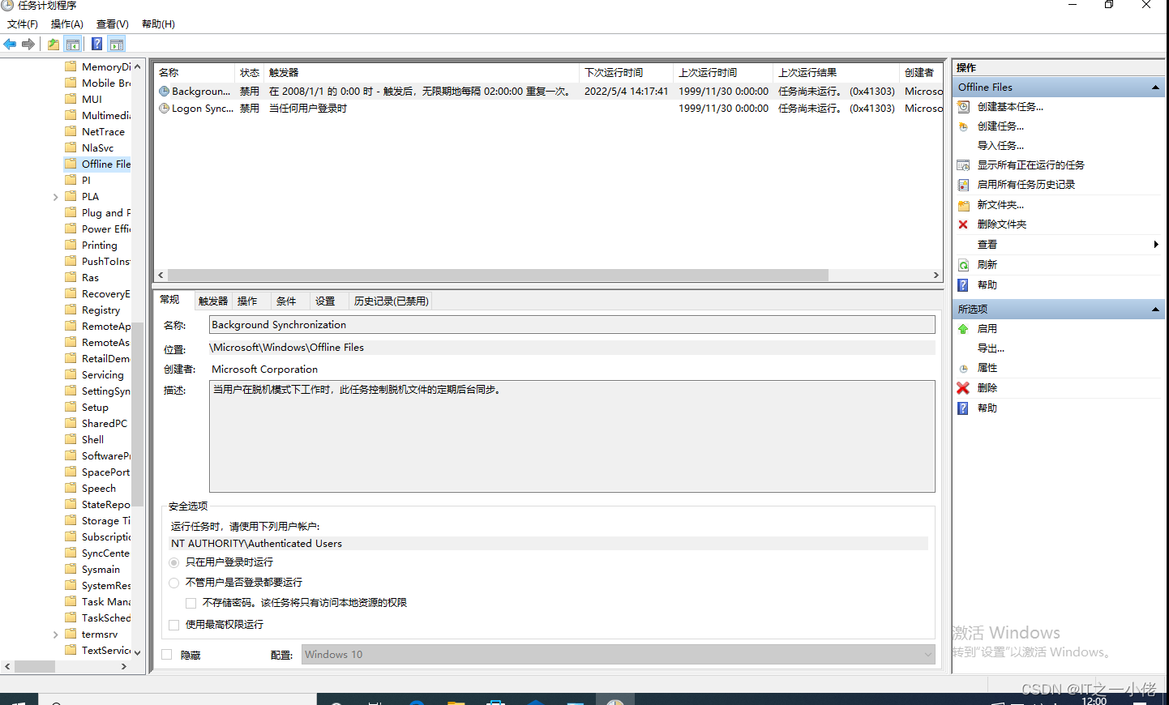Toggle the console tree pane toolbar icon
The width and height of the screenshot is (1169, 705).
point(73,44)
